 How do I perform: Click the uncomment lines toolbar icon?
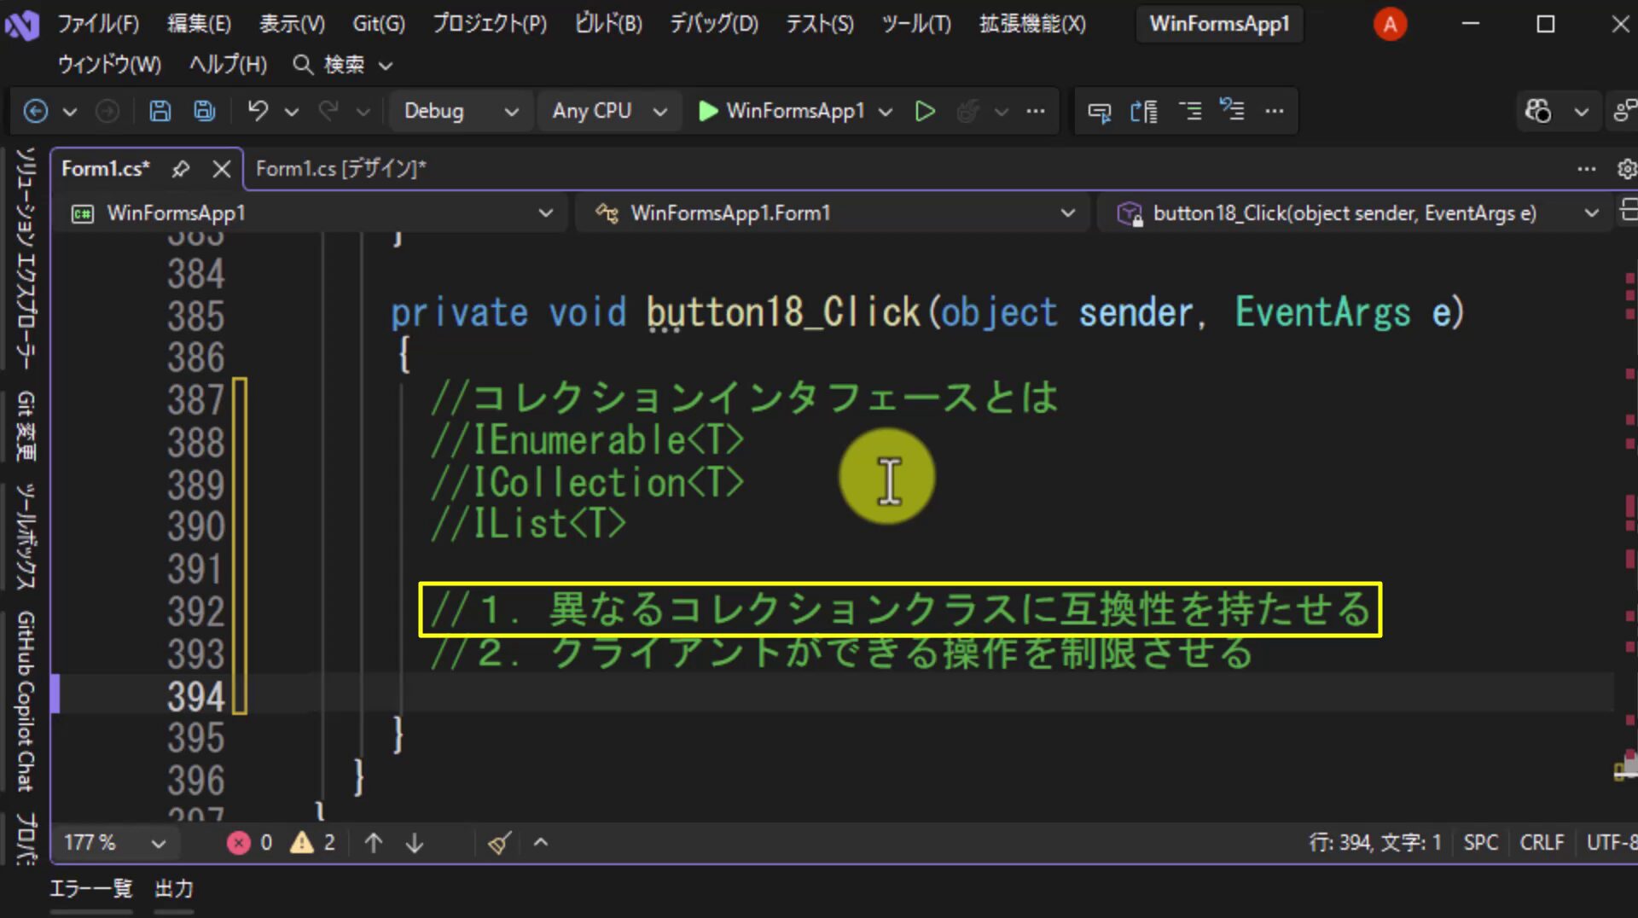[1232, 110]
